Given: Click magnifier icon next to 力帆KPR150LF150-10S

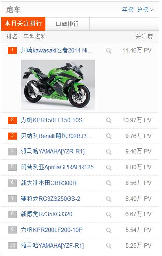Looking at the screenshot, I should click(x=109, y=120).
